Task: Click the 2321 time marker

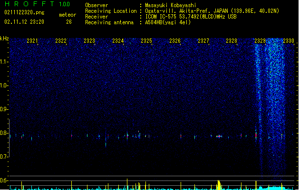Action: click(32, 41)
